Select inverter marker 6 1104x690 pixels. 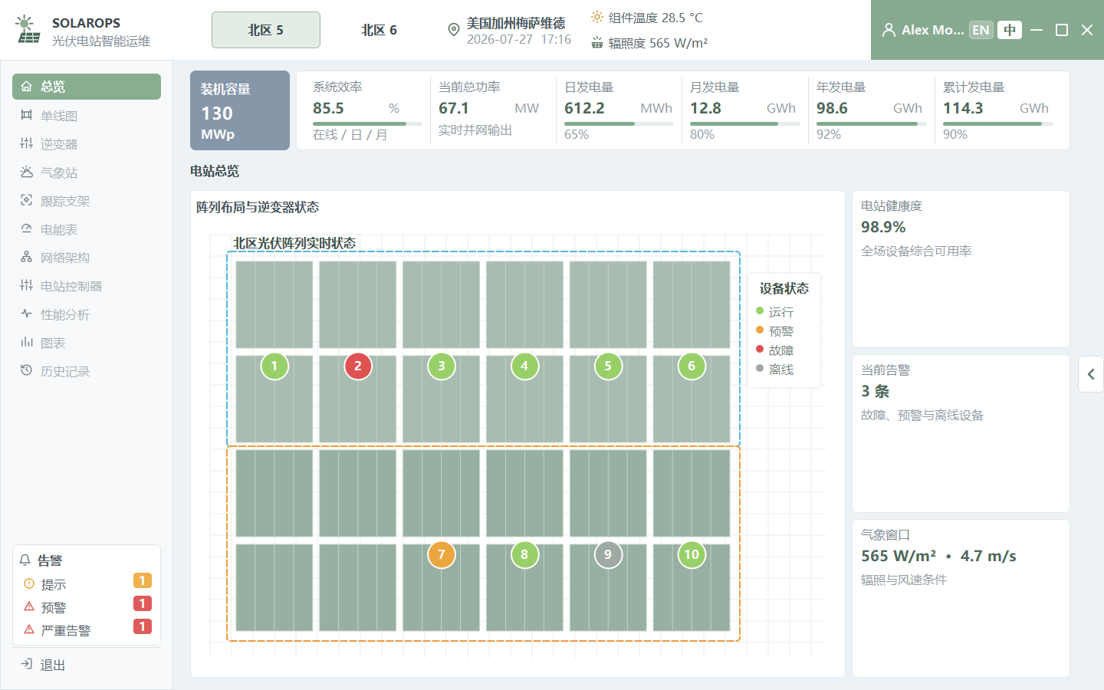coord(692,366)
